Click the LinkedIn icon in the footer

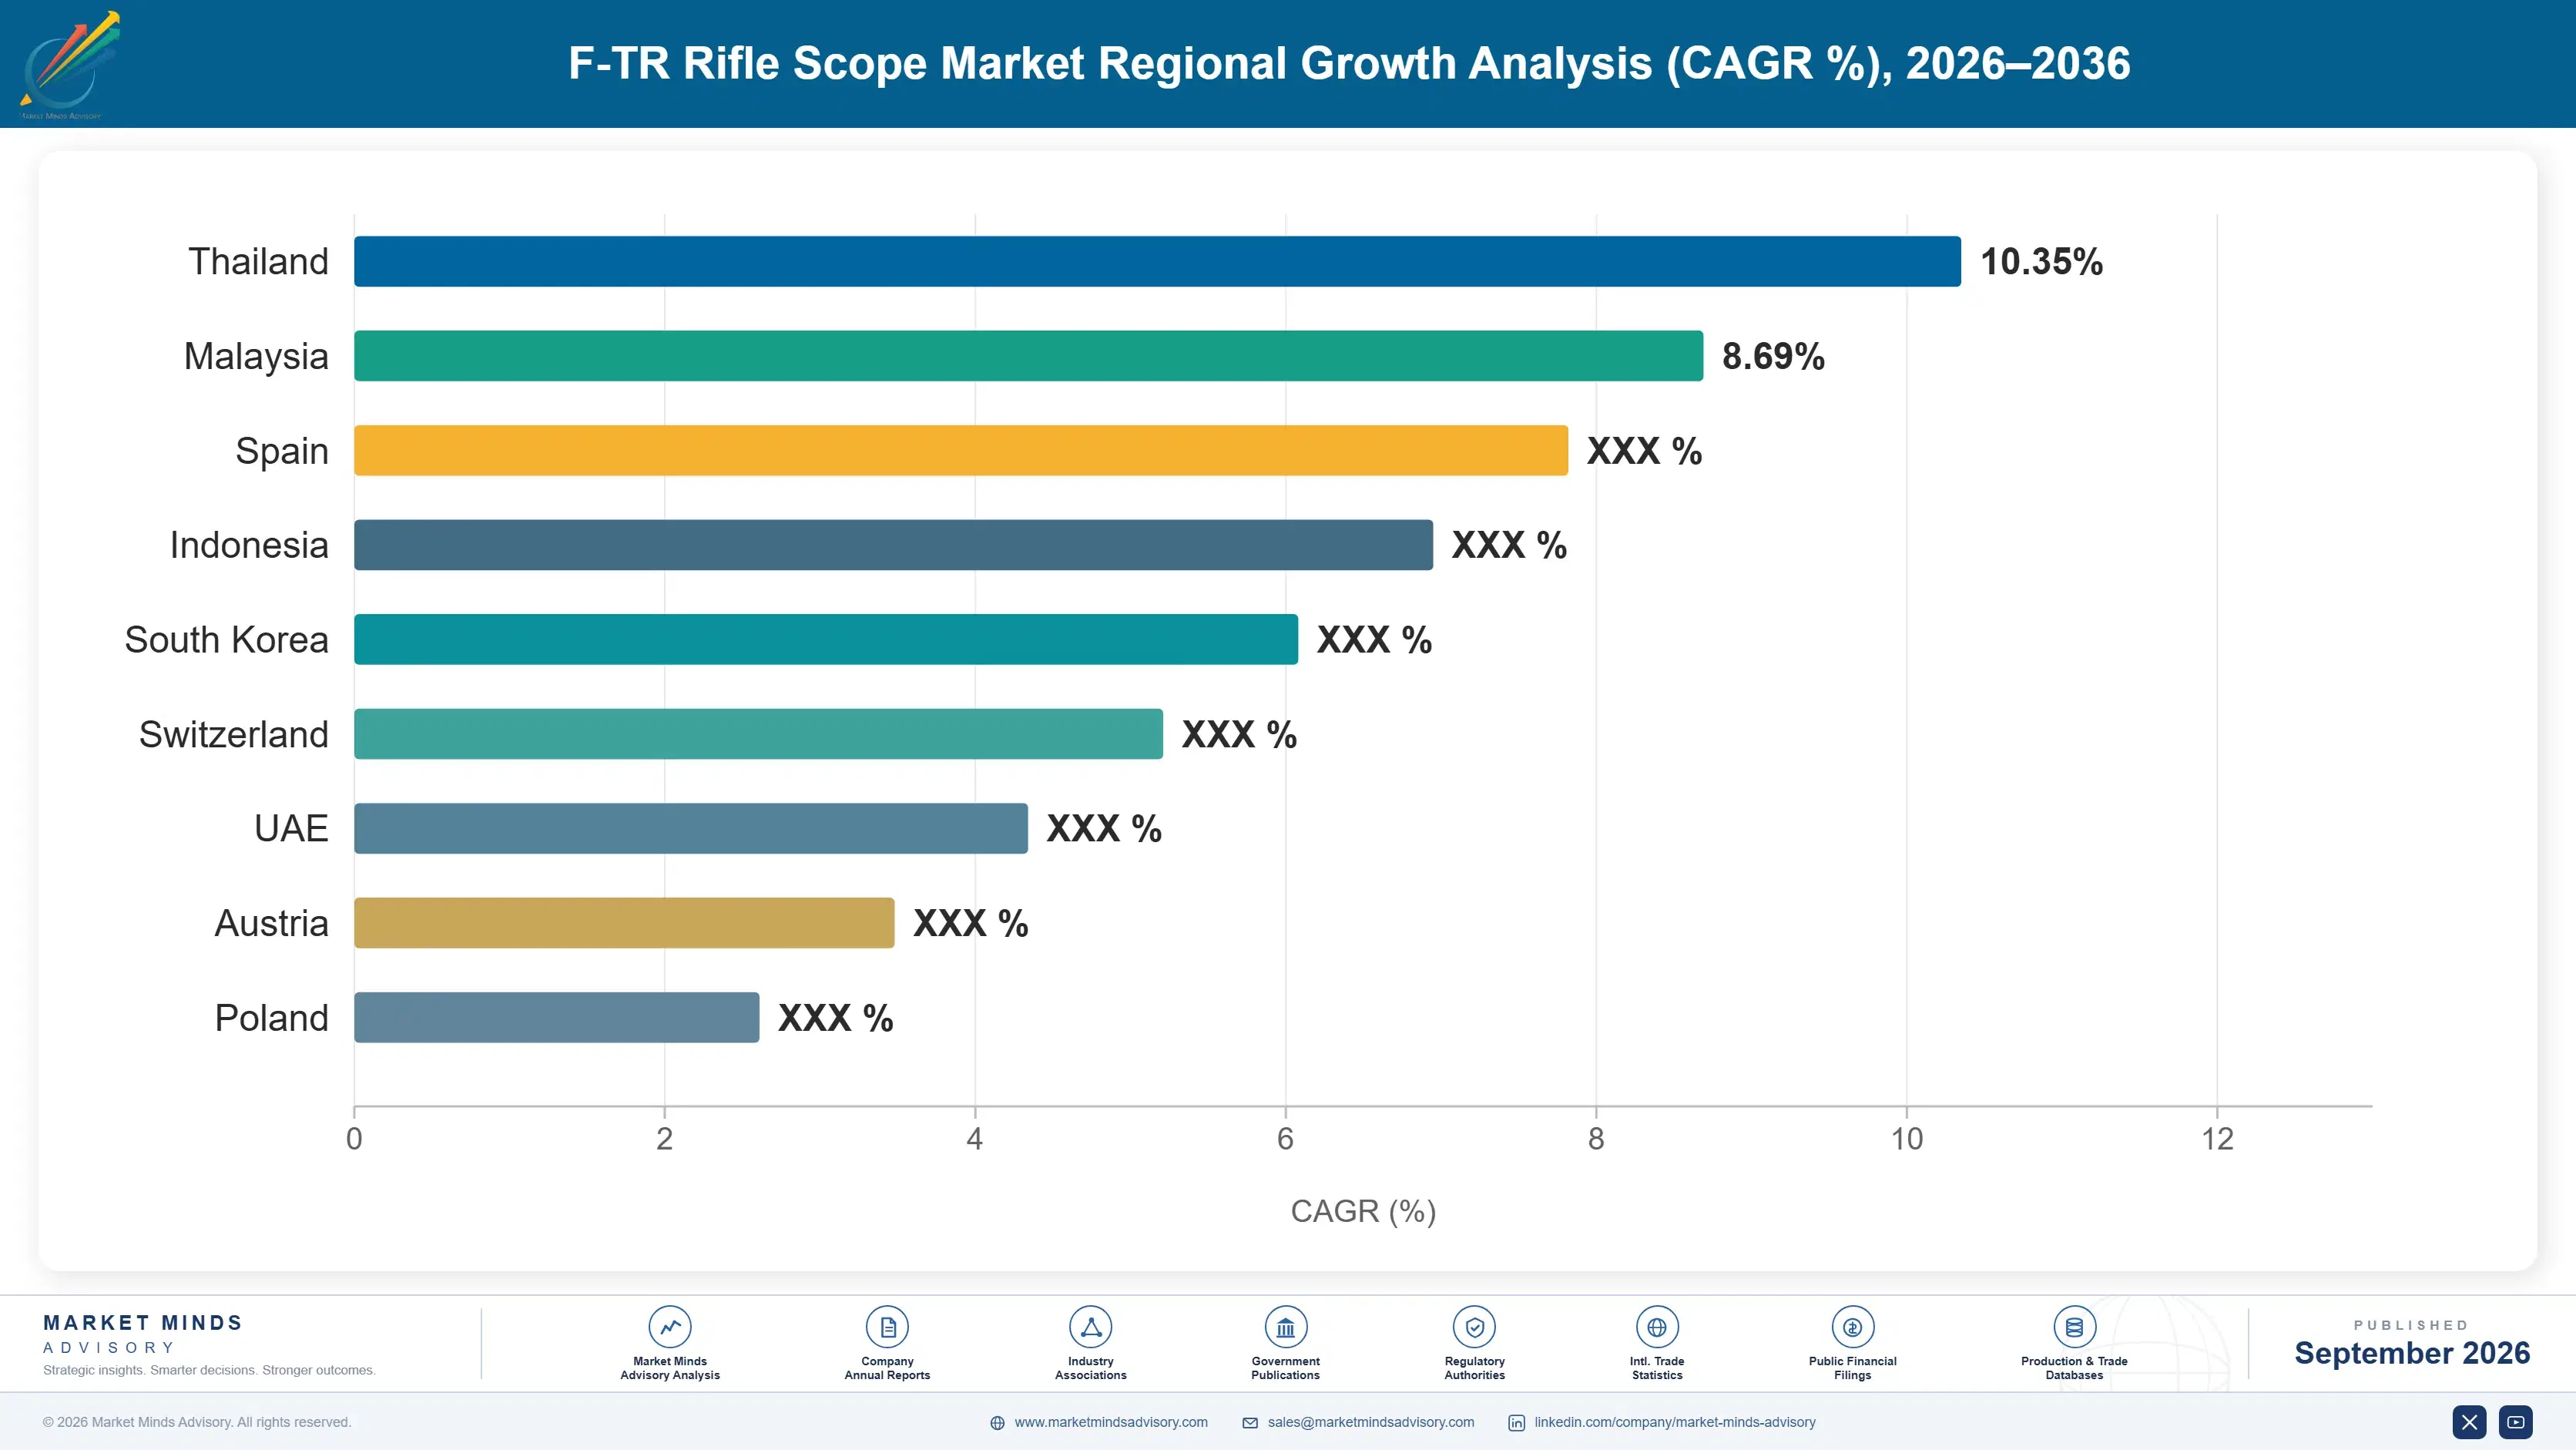1516,1422
